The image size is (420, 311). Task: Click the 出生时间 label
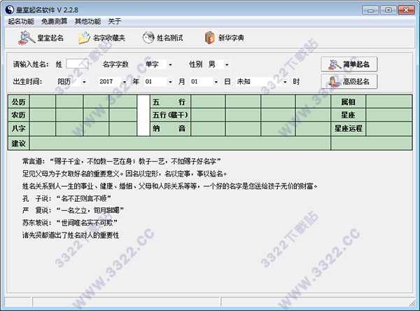coord(27,81)
